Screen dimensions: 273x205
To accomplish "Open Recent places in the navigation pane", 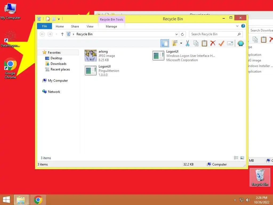I will point(60,69).
